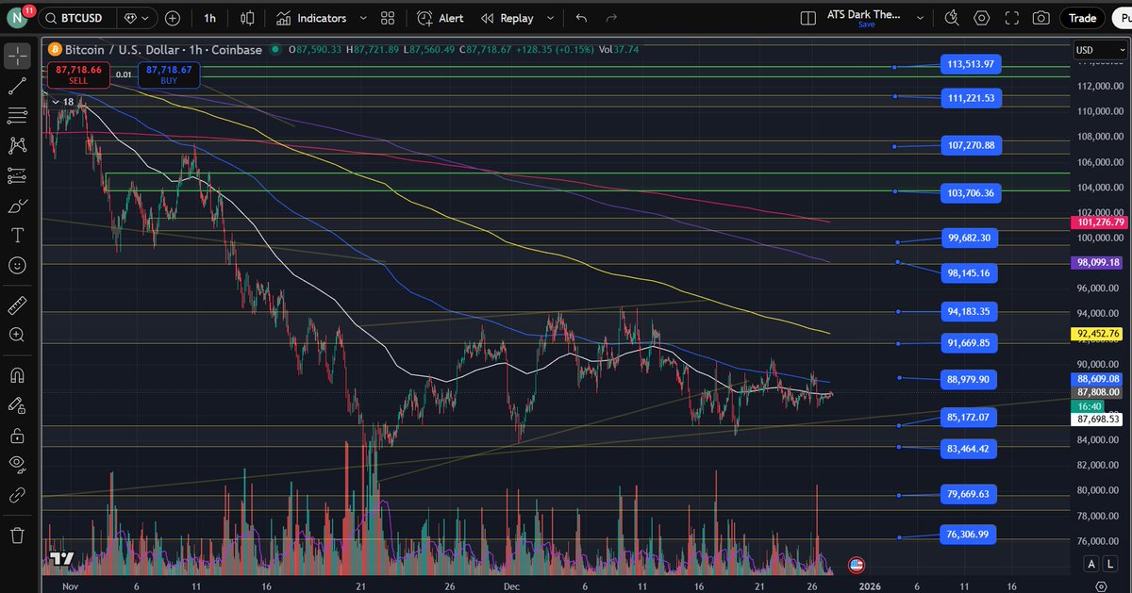Click the 107,270.88 price level label
Viewport: 1132px width, 593px height.
969,145
